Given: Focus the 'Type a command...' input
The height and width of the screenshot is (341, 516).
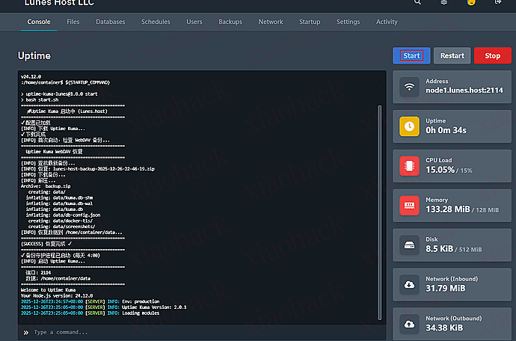Looking at the screenshot, I should tap(202, 332).
